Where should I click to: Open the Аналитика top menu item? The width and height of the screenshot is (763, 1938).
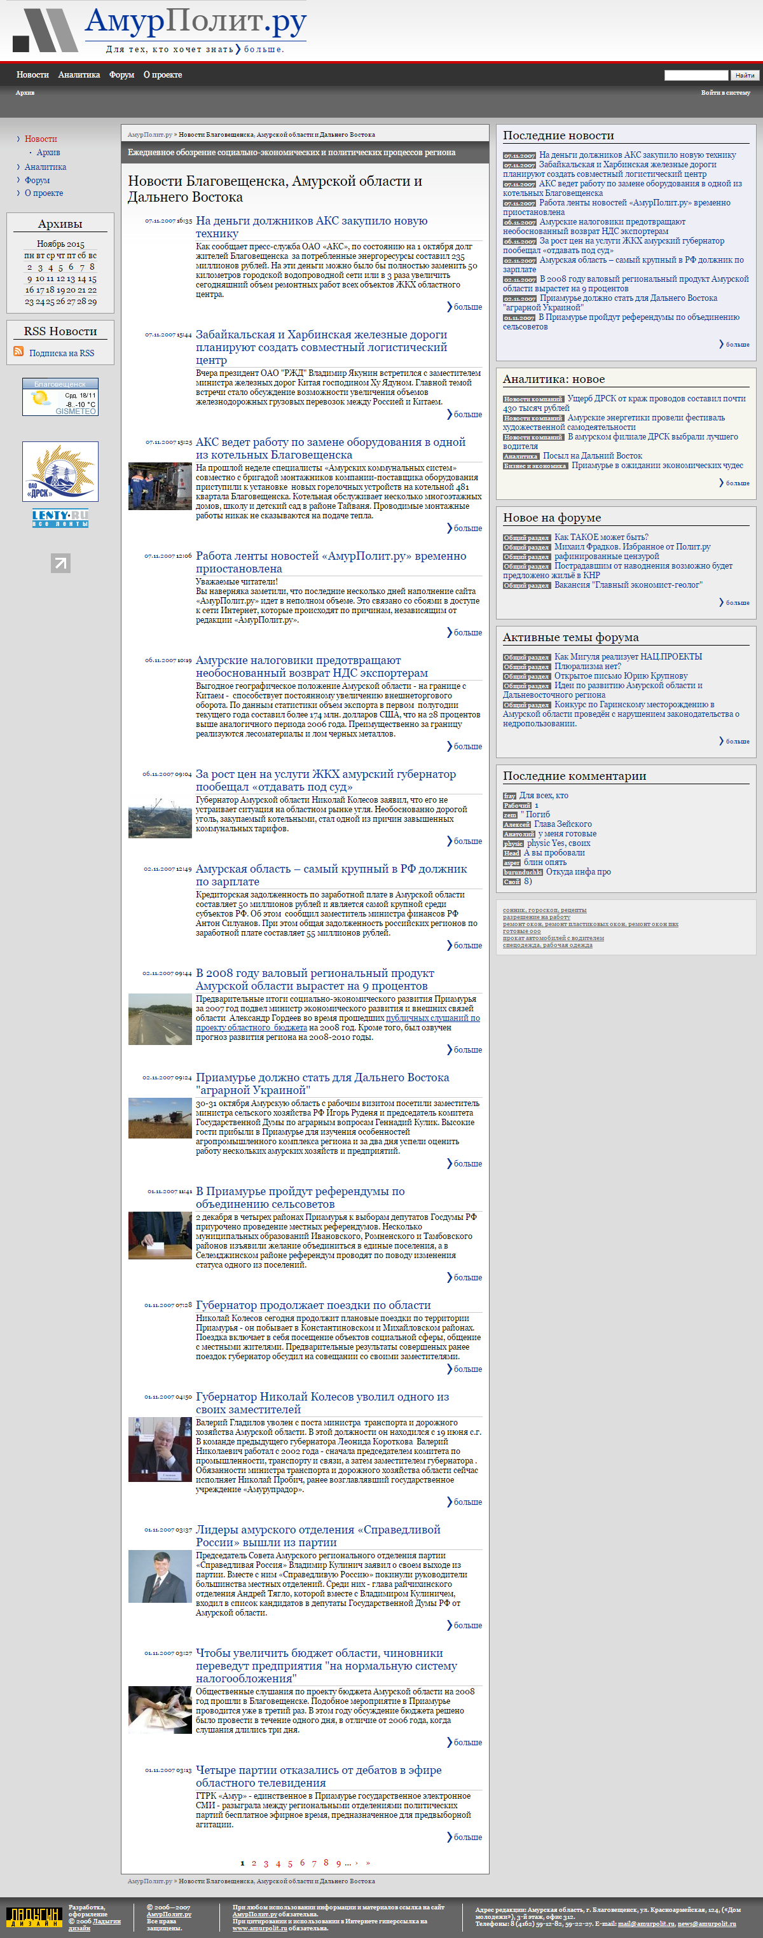[78, 75]
